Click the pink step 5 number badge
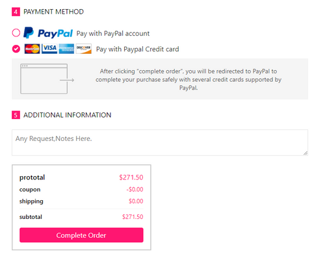The width and height of the screenshot is (312, 256). [16, 115]
